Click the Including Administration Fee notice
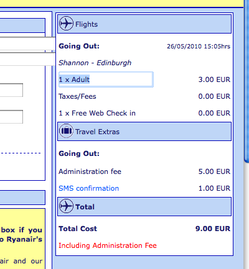The height and width of the screenshot is (269, 249). [108, 245]
